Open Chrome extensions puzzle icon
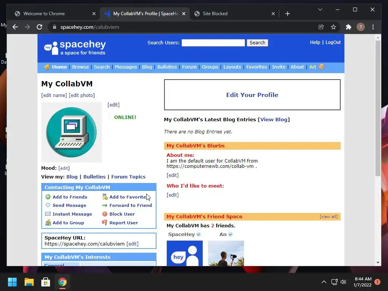This screenshot has height=291, width=388. 349,27
